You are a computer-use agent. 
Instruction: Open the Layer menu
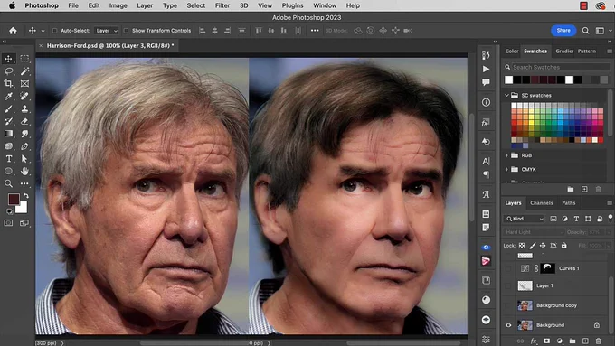click(145, 5)
